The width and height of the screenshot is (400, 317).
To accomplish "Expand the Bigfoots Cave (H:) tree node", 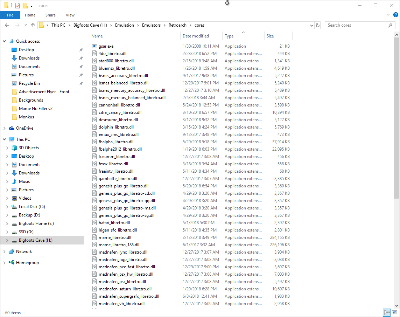I will (x=7, y=240).
